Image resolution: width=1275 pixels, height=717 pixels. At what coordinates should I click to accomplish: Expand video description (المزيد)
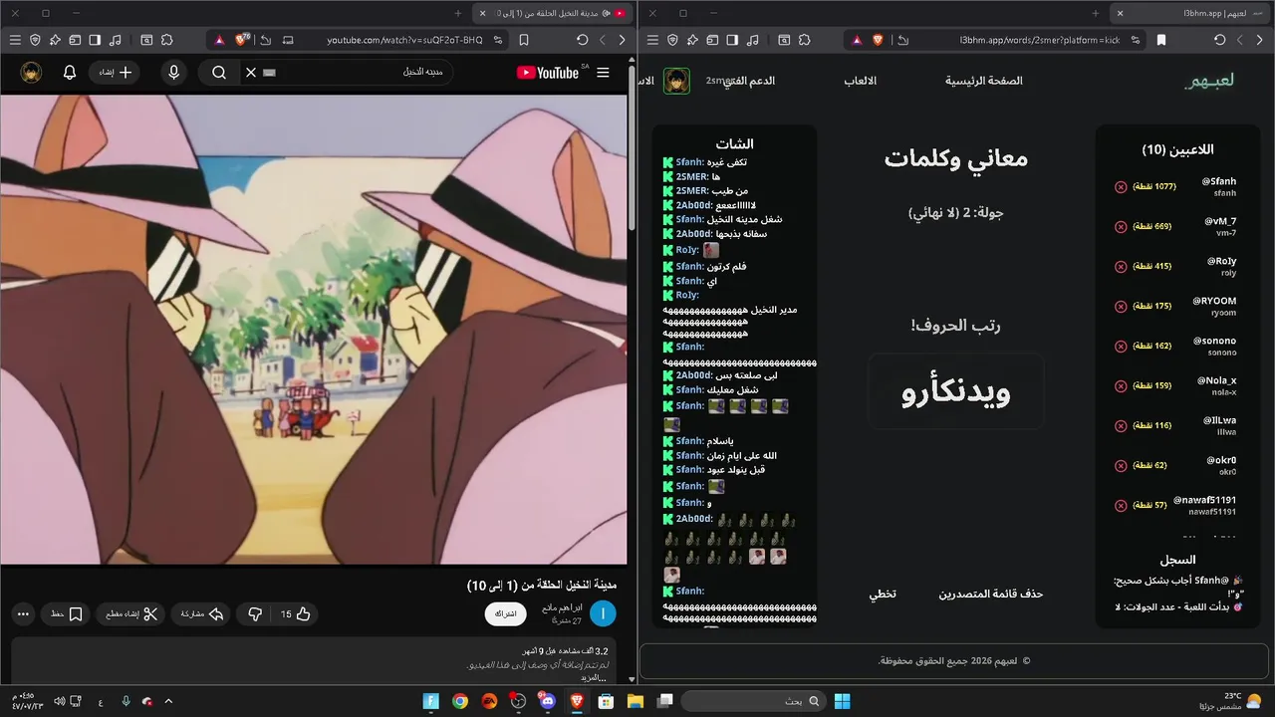[594, 677]
